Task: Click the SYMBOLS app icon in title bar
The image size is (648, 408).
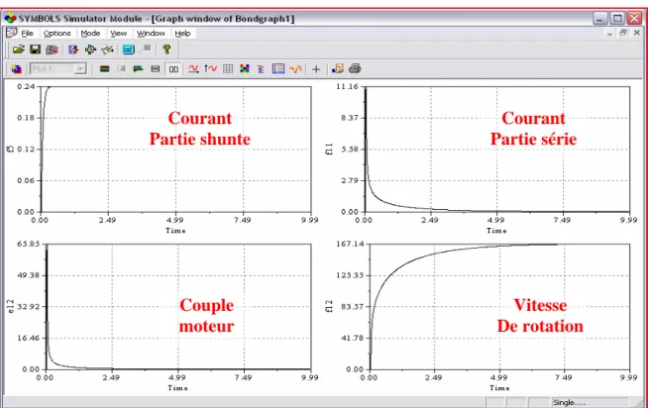Action: (10, 19)
